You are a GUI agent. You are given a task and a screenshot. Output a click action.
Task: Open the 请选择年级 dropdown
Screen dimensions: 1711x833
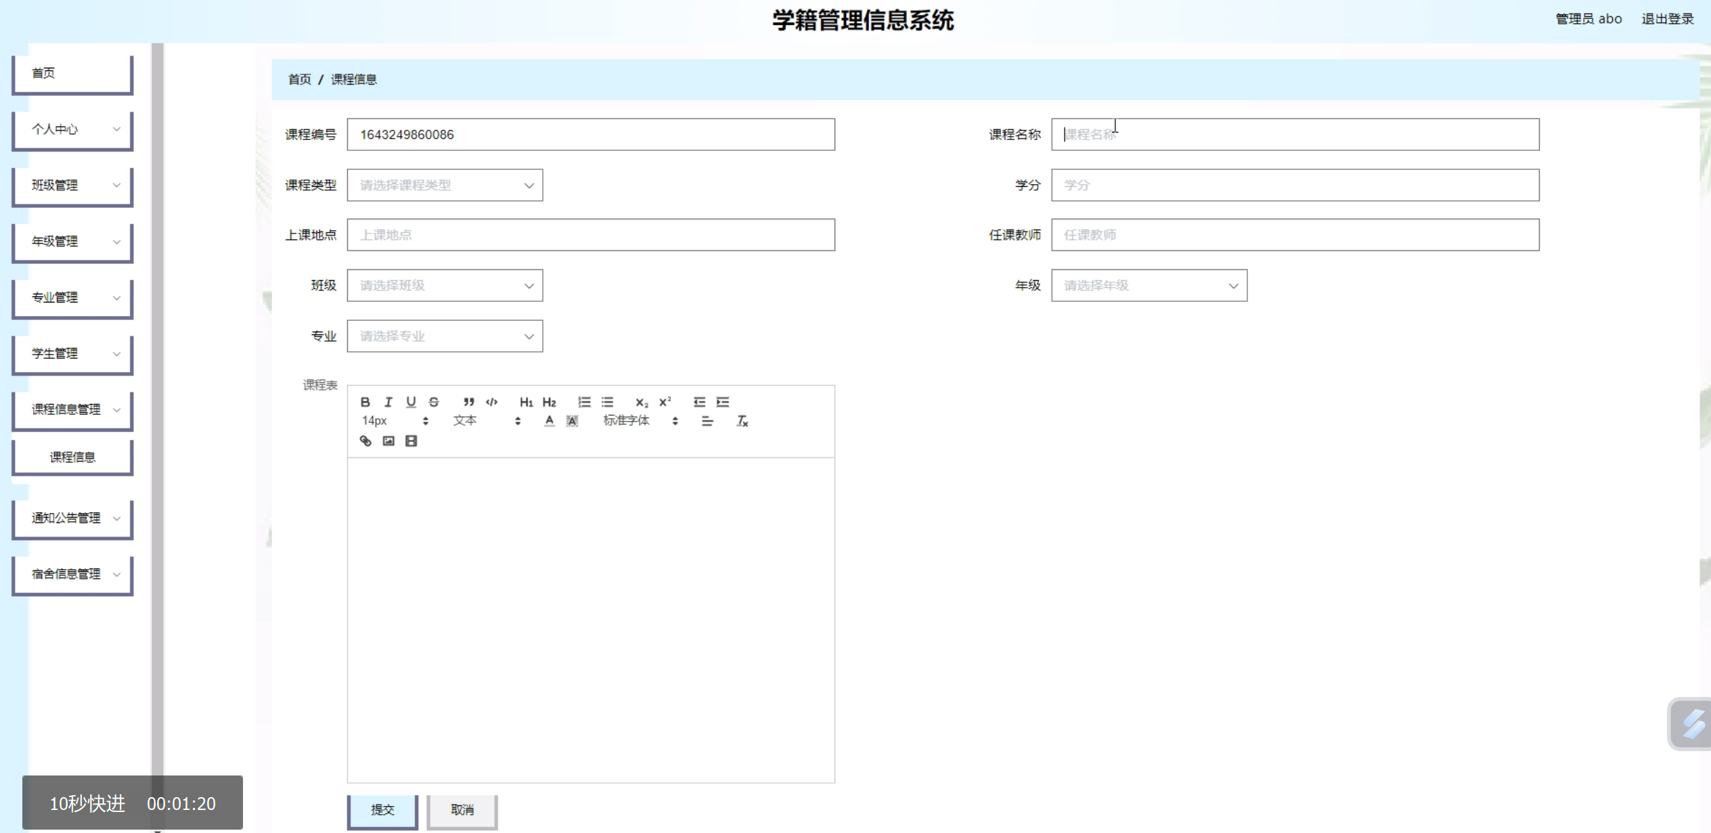1149,286
